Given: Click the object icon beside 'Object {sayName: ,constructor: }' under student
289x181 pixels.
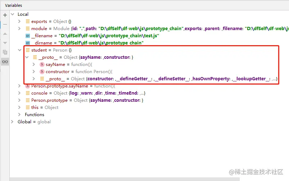Looking at the screenshot, I should (x=35, y=57).
